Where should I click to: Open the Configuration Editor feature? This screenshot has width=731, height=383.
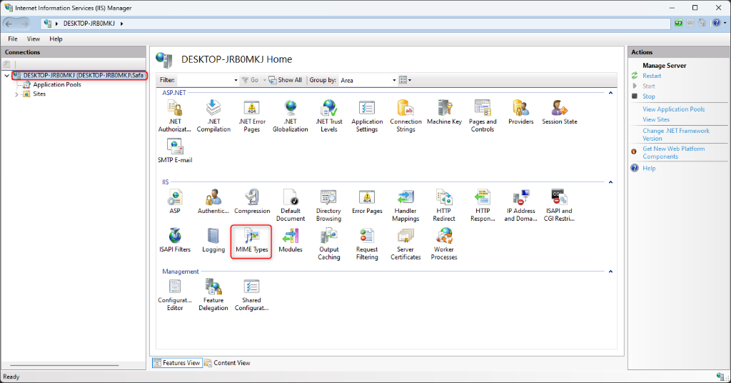[175, 295]
